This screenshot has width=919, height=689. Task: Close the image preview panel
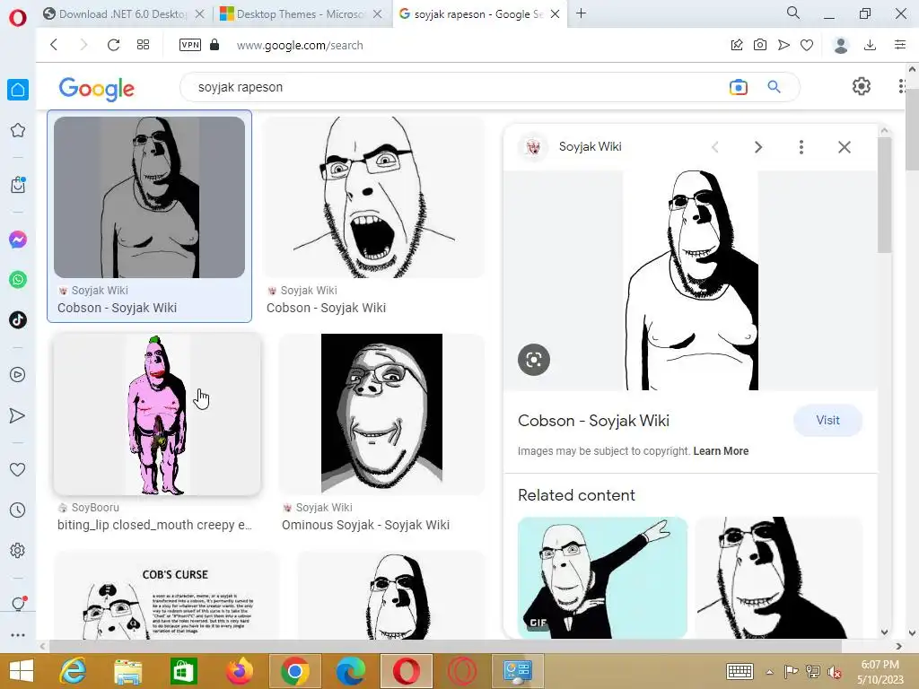pos(844,147)
